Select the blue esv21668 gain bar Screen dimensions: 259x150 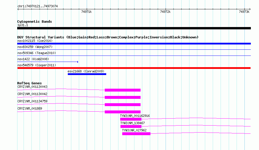[x=87, y=74]
